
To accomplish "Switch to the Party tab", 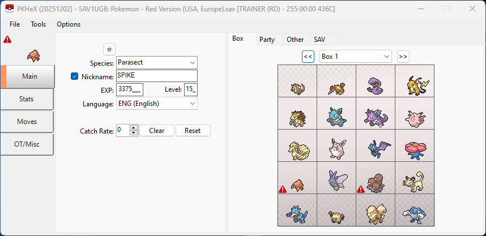I will point(267,40).
